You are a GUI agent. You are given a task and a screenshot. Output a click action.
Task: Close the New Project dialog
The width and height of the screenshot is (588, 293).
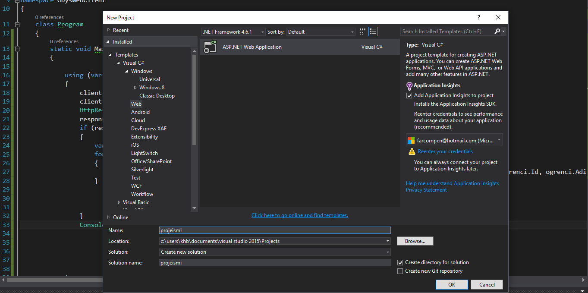(498, 18)
